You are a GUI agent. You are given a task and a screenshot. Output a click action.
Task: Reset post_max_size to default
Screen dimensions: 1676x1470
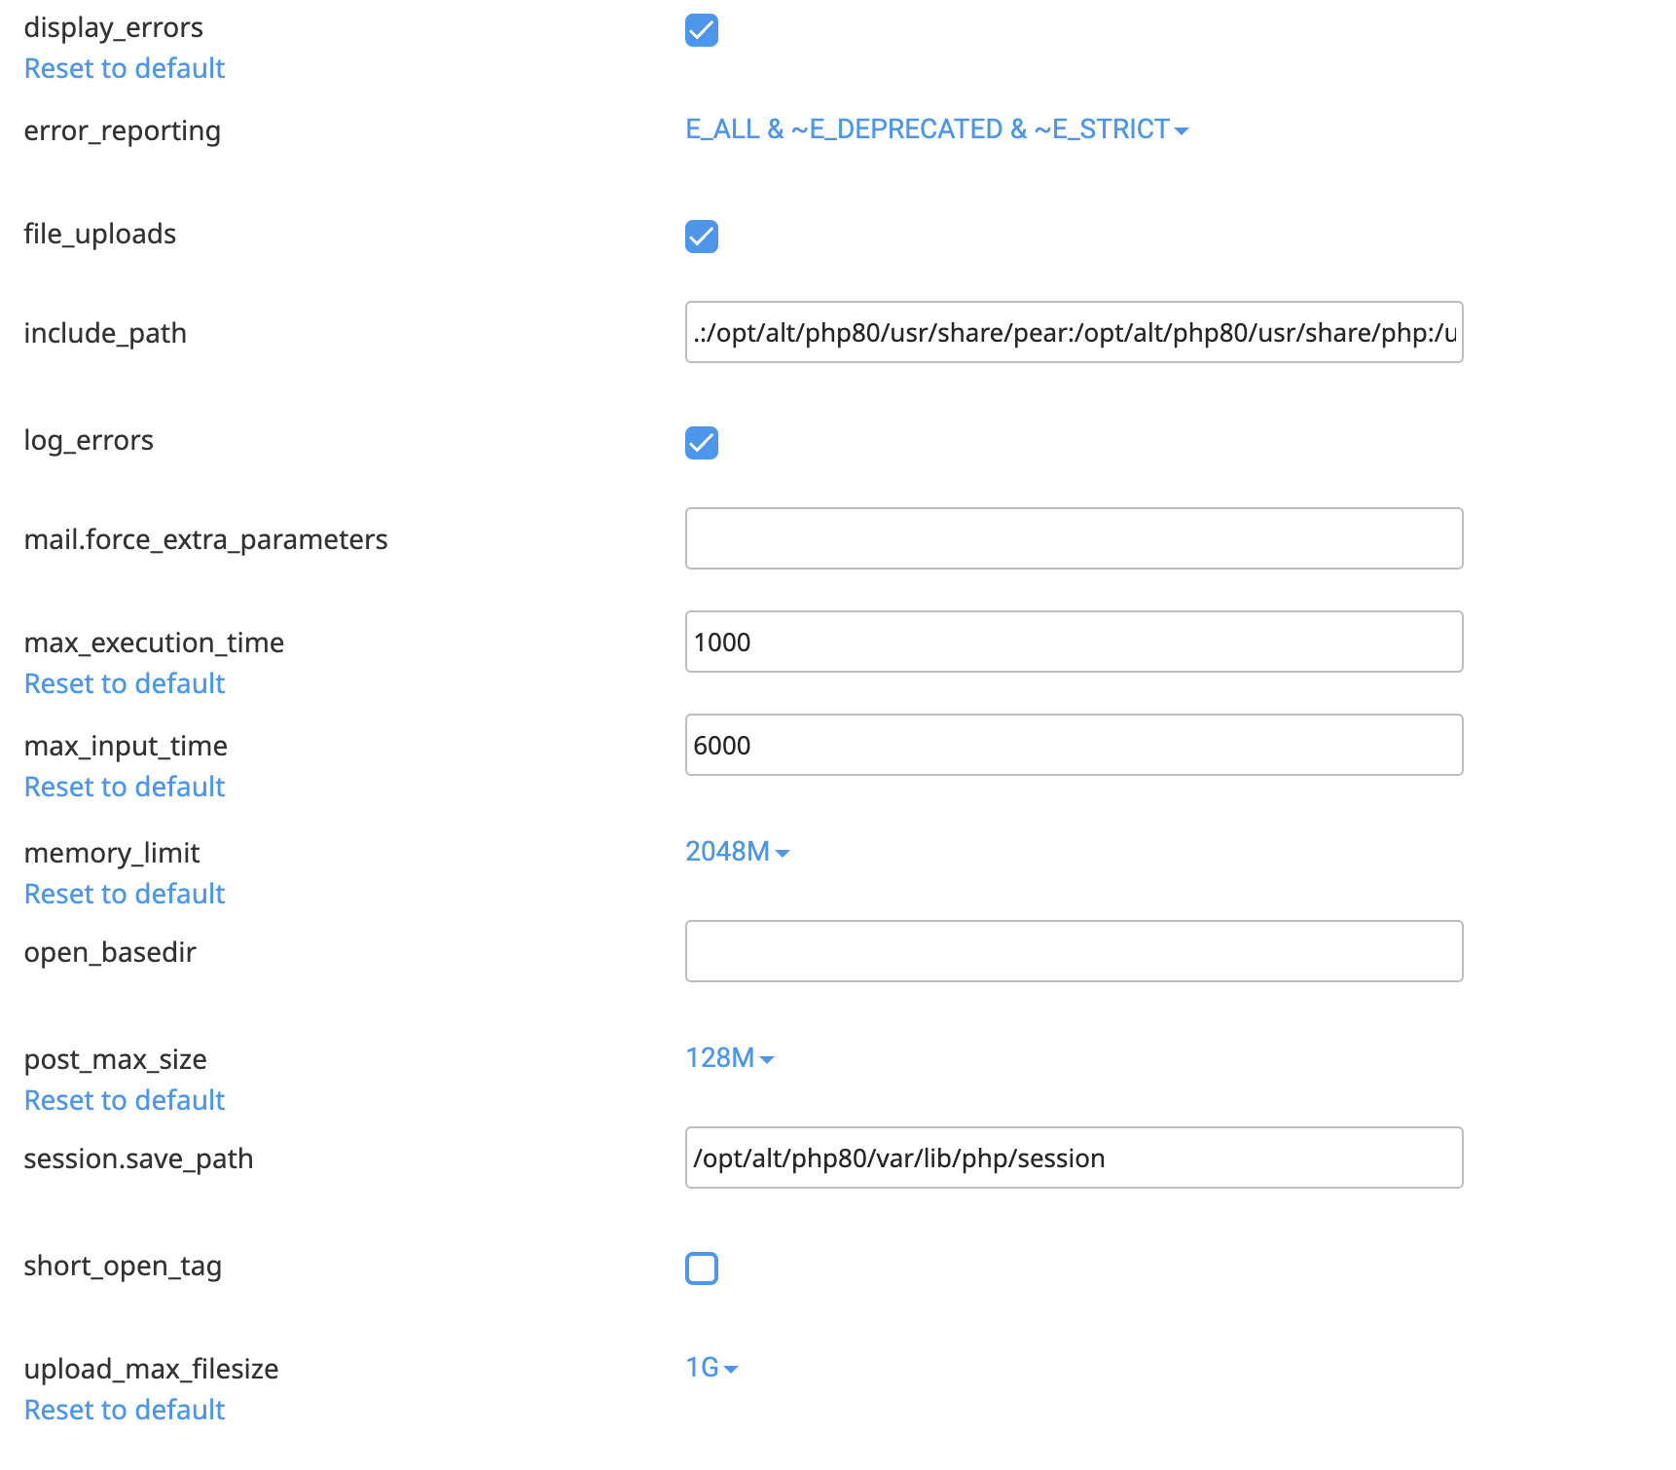click(x=124, y=1100)
